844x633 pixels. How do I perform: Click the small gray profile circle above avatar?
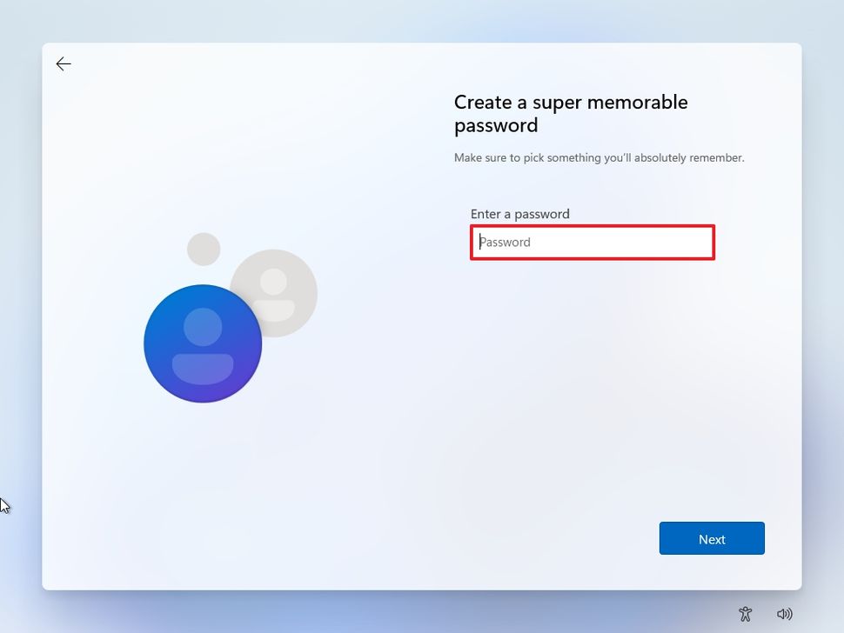click(204, 248)
